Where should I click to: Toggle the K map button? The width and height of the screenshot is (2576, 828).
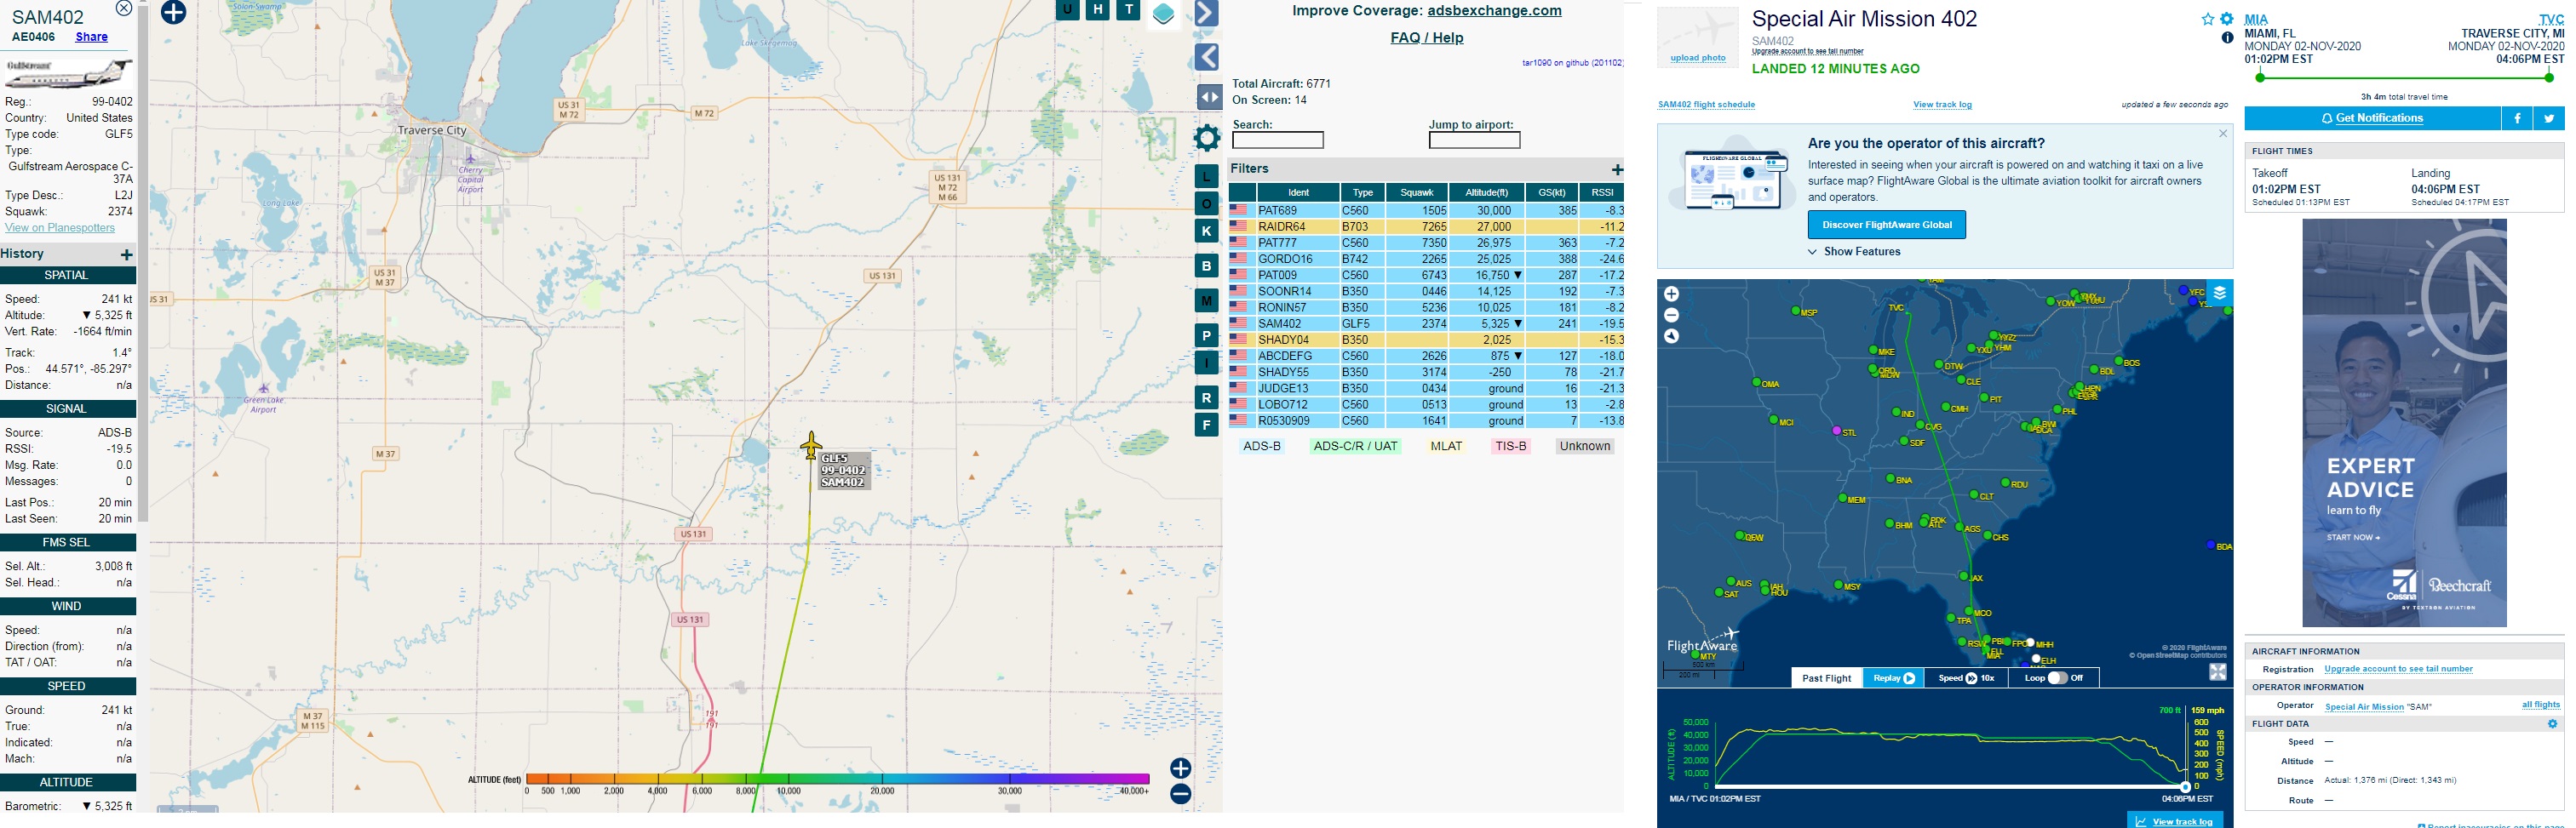point(1207,231)
